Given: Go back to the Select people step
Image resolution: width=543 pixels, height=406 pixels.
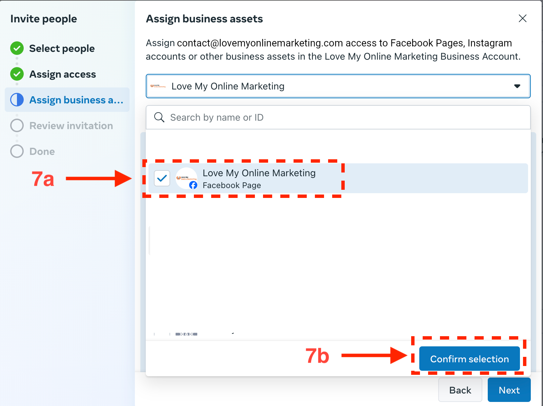Looking at the screenshot, I should click(x=62, y=48).
